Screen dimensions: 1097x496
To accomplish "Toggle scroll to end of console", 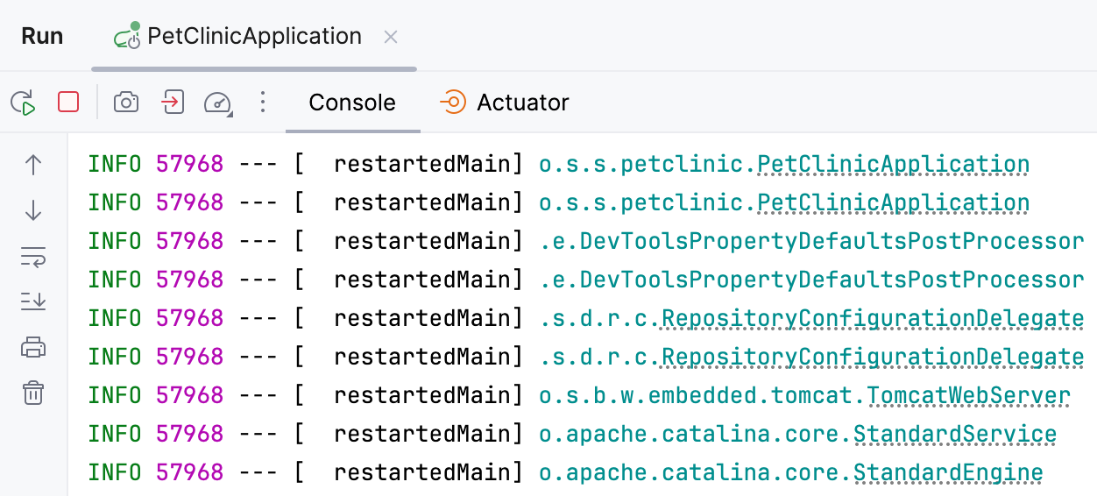I will click(33, 302).
